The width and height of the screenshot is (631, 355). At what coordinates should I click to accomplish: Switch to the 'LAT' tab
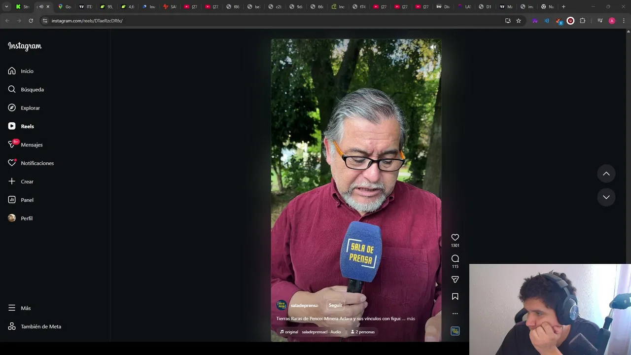[x=464, y=7]
